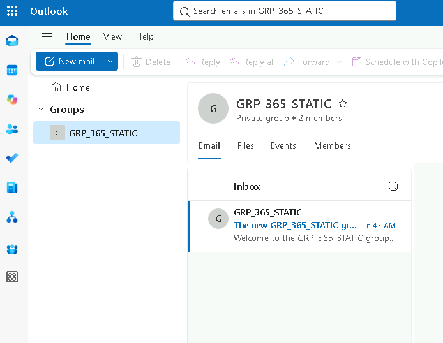Click 'Welcome to the GRP_365_STATIC group' preview
Screen dimensions: 443x343
coord(314,238)
